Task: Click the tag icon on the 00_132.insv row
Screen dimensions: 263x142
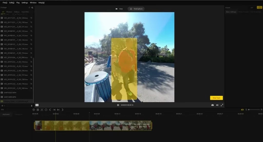Action: click(x=31, y=31)
